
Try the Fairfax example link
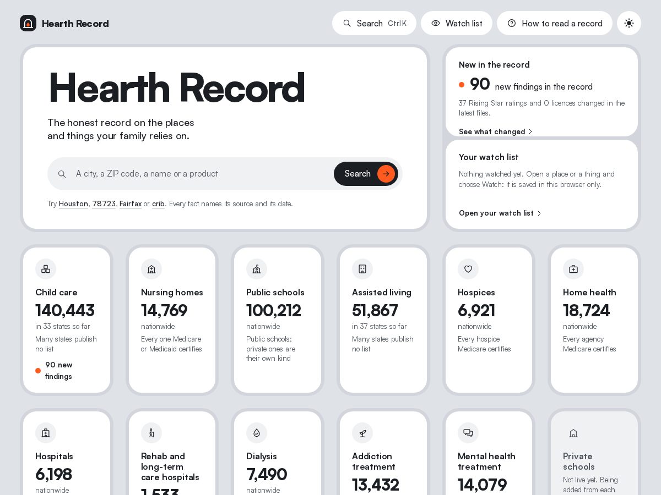131,204
